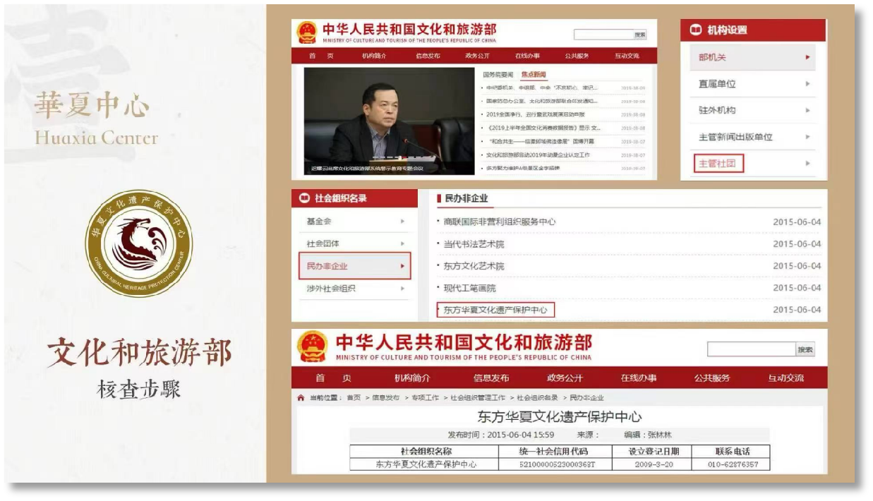Screen dimensions: 873x501
Task: Click the home icon beside 当前位置 breadcrumb
Action: [x=301, y=398]
